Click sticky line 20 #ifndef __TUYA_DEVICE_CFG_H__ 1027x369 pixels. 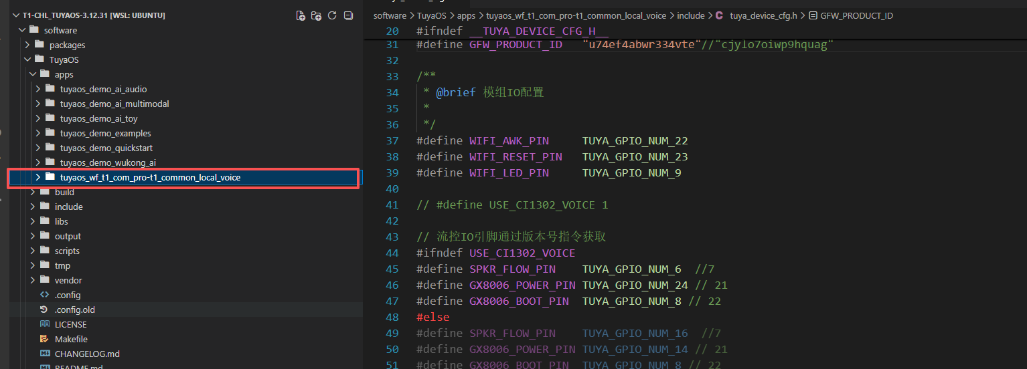tap(512, 31)
